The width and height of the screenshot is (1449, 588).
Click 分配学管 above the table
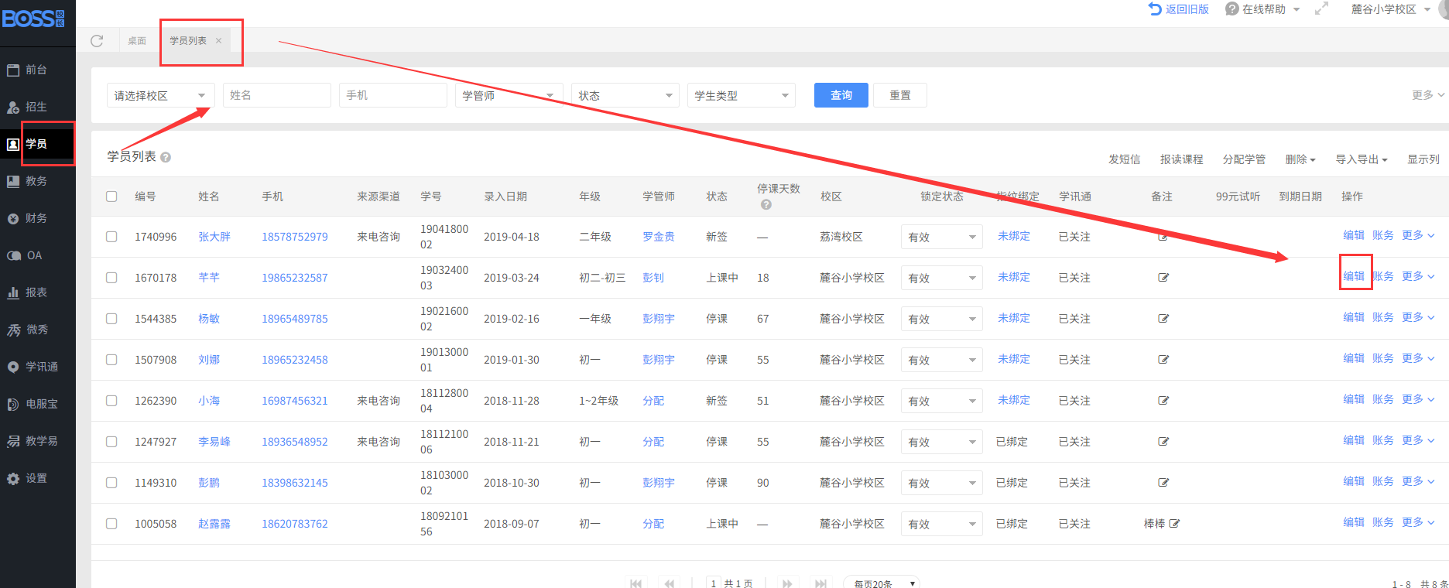1245,159
